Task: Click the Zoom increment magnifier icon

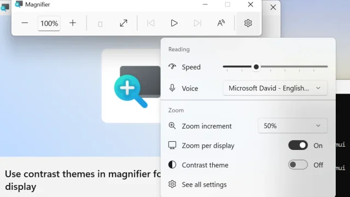Action: pyautogui.click(x=172, y=126)
